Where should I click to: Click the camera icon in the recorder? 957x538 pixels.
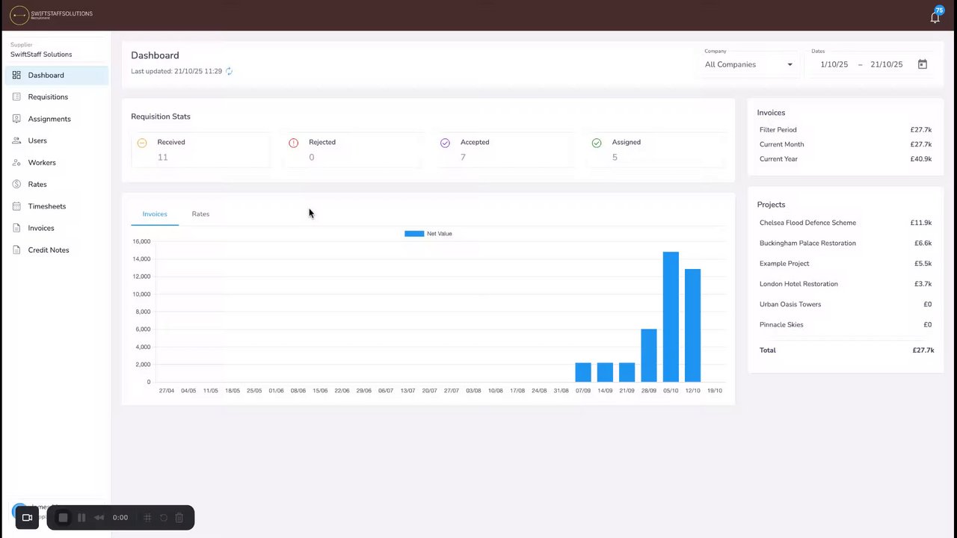point(27,517)
